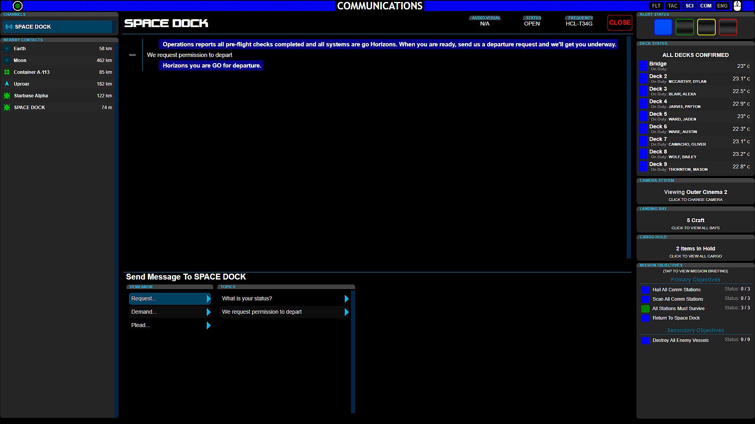Click the mouse icon in top-right corner

(x=737, y=6)
